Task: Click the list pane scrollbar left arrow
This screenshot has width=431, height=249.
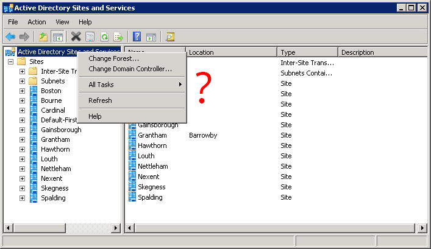Action: point(130,228)
